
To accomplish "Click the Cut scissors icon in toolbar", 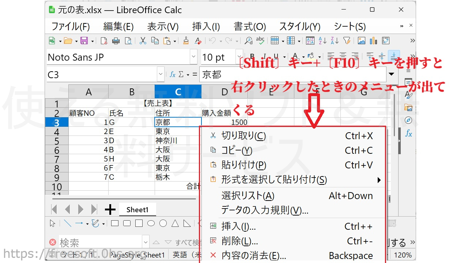I will (143, 41).
